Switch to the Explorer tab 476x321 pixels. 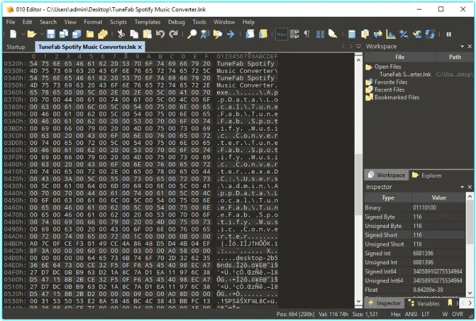tap(427, 175)
